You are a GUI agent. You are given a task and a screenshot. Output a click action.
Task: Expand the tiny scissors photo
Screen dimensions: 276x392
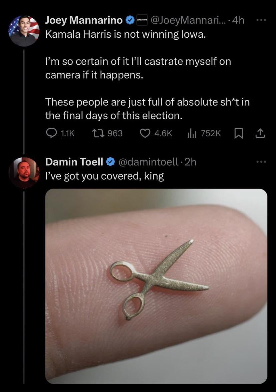156,286
